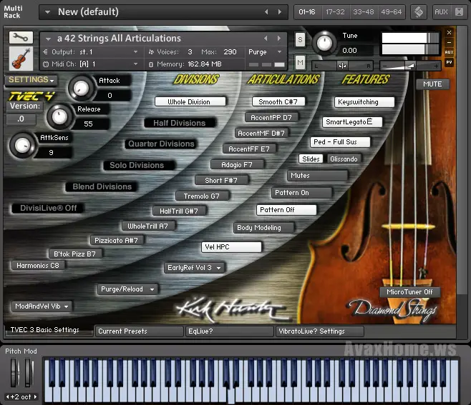Go to previous multi rack preset arrow
Viewport: 471px width, 405px height.
point(266,11)
